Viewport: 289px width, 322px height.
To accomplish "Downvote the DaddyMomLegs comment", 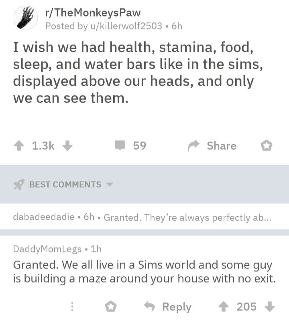I will (270, 307).
